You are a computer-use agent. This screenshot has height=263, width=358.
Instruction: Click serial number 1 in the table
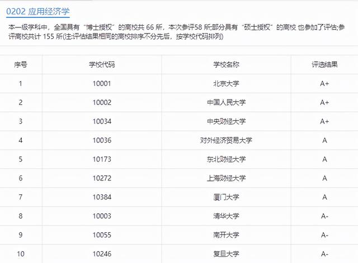click(x=21, y=84)
